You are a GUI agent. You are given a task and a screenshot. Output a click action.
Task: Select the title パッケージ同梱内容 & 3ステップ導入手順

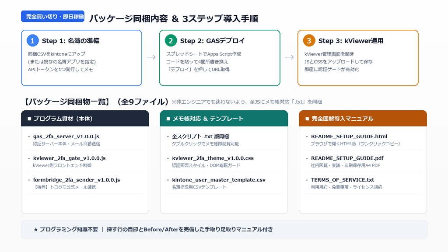pos(174,18)
